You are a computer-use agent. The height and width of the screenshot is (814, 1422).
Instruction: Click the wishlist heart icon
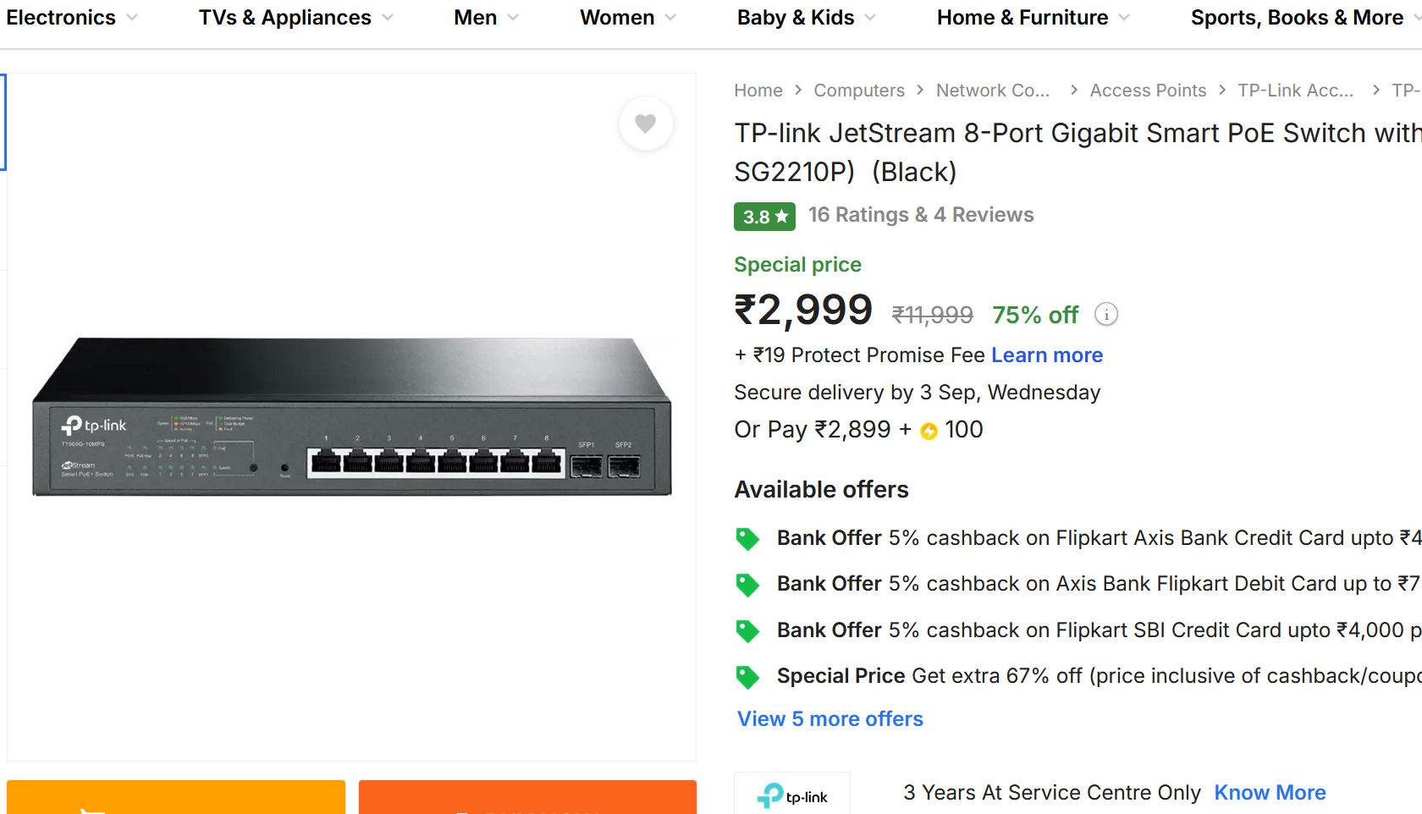coord(646,124)
